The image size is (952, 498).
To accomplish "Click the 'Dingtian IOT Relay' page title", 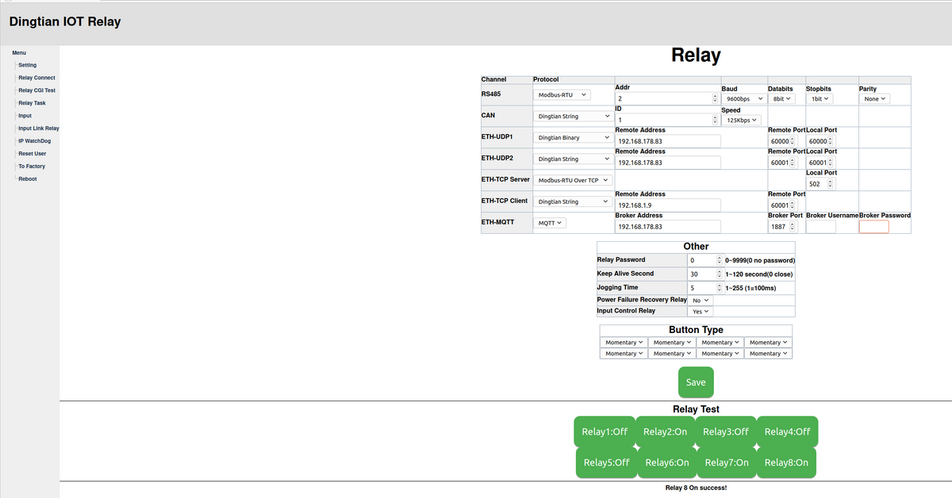I will [65, 21].
